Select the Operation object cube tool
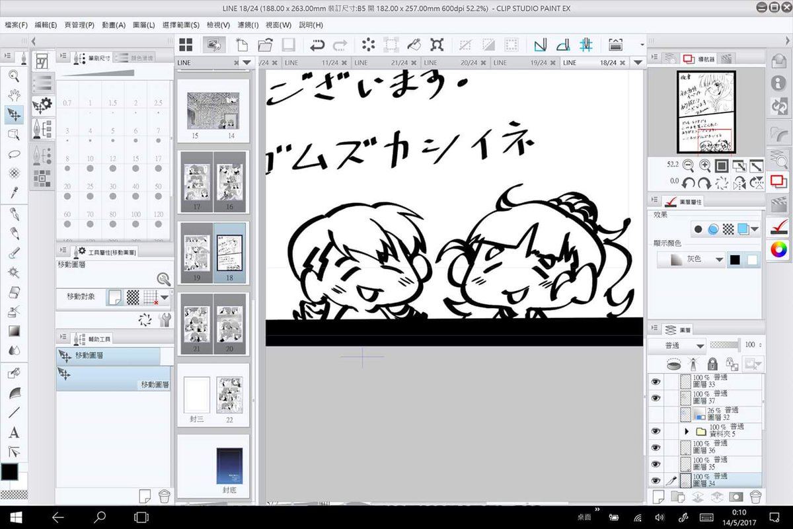The width and height of the screenshot is (793, 529). click(x=13, y=134)
